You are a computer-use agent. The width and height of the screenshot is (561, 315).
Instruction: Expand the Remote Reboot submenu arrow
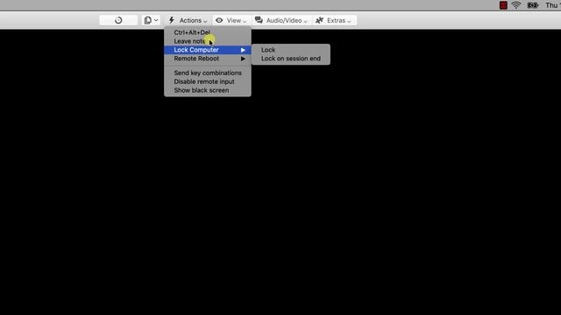[243, 59]
